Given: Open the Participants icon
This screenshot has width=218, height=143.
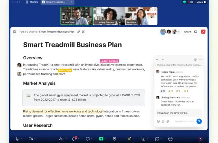Looking at the screenshot, I should coord(61,139).
